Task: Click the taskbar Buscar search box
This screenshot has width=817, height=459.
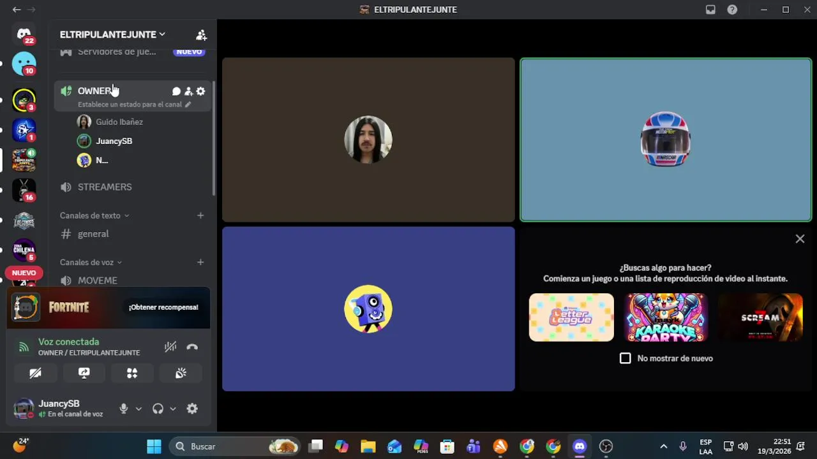Action: pos(236,446)
